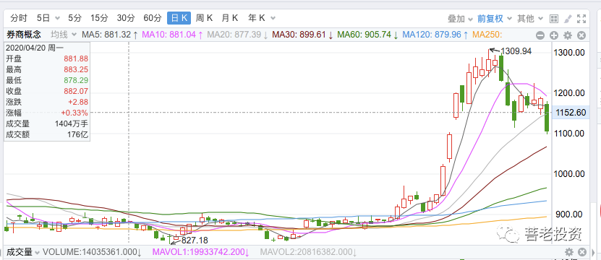The height and width of the screenshot is (260, 601).
Task: Close the volume indicator panel
Action: [582, 252]
